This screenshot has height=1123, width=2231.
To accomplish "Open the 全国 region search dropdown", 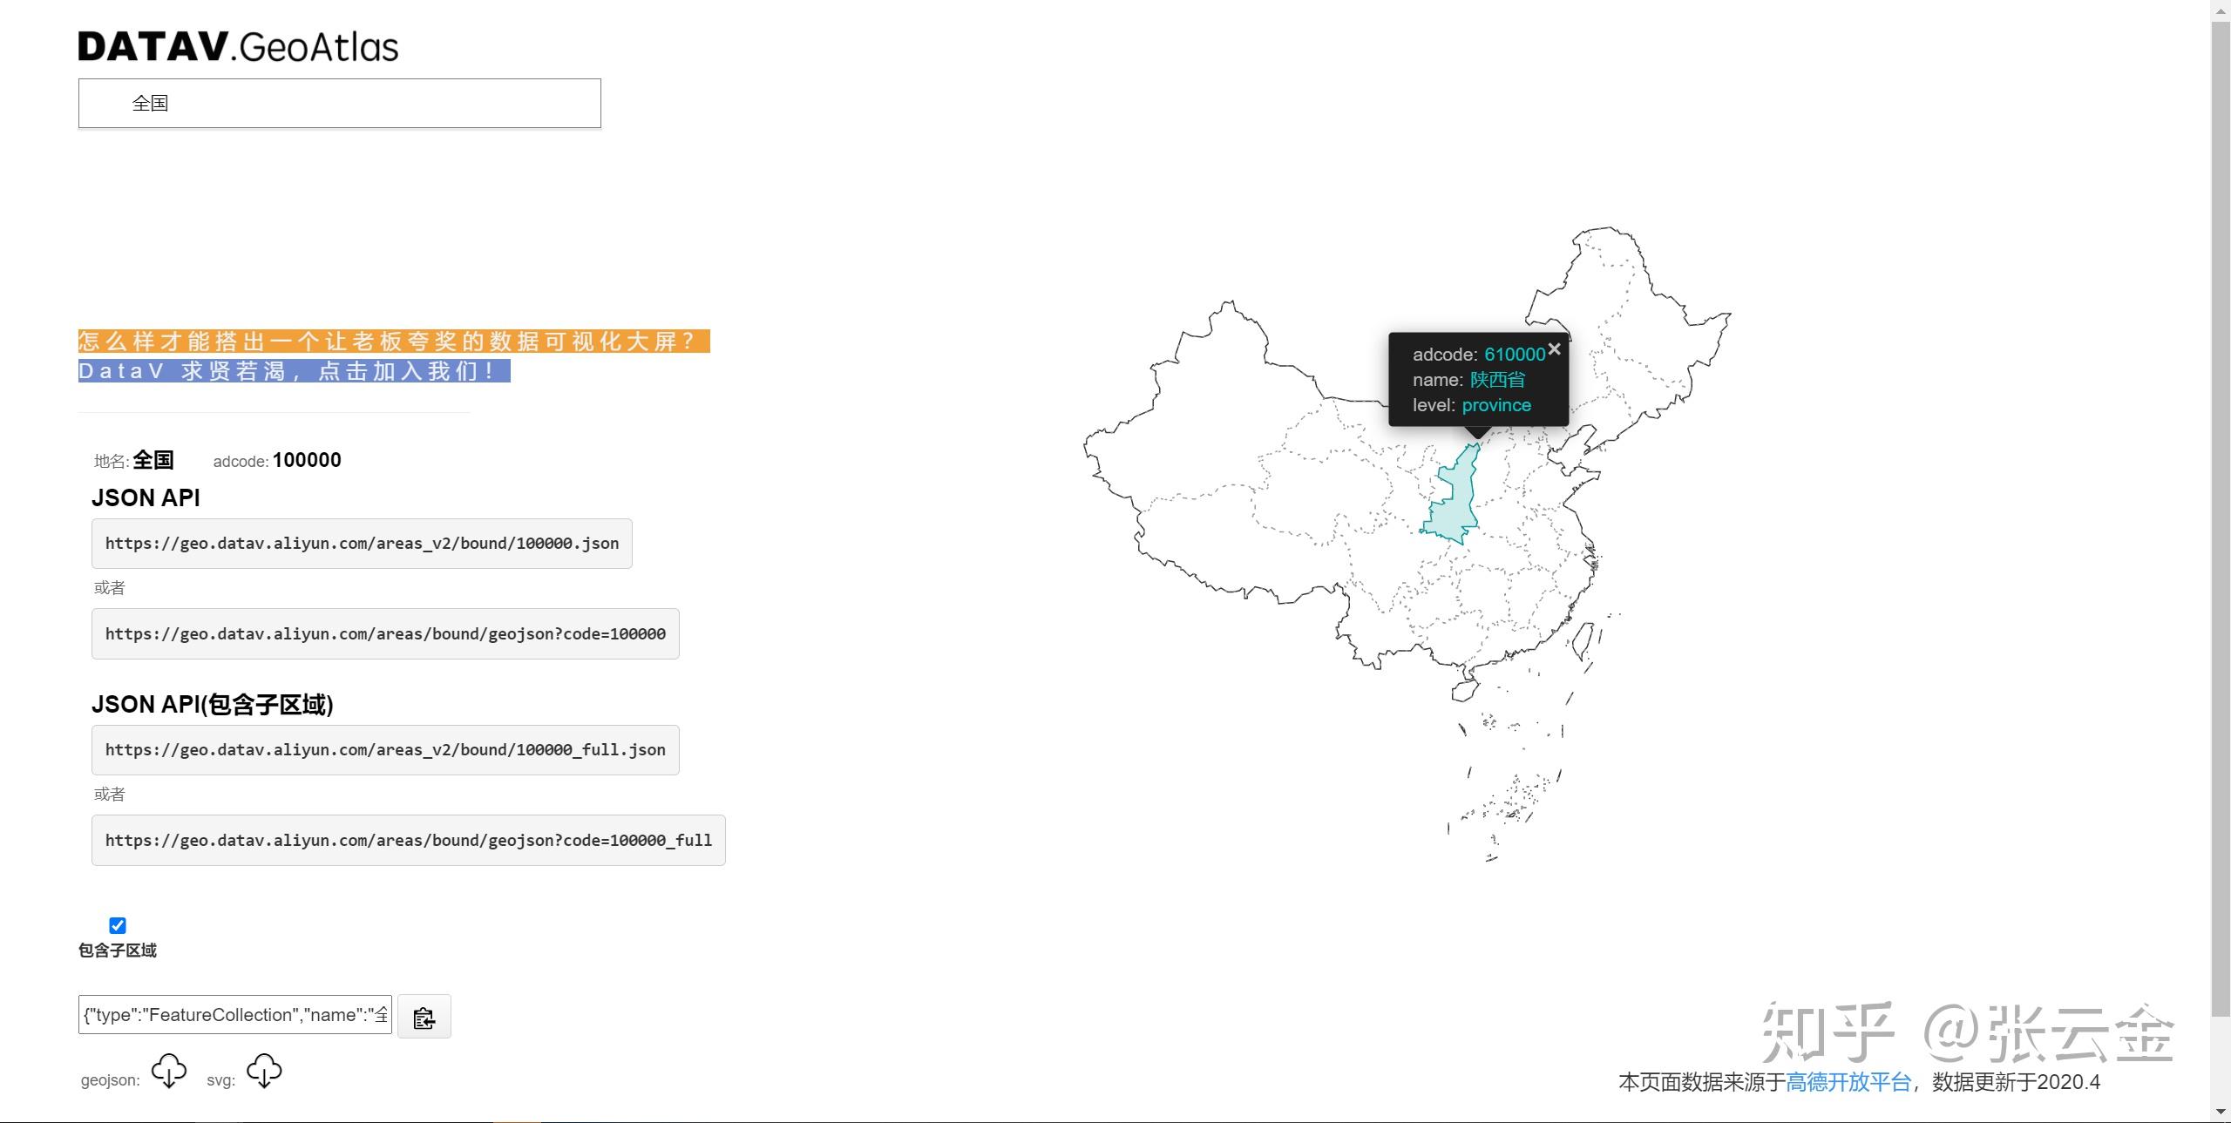I will 339,103.
